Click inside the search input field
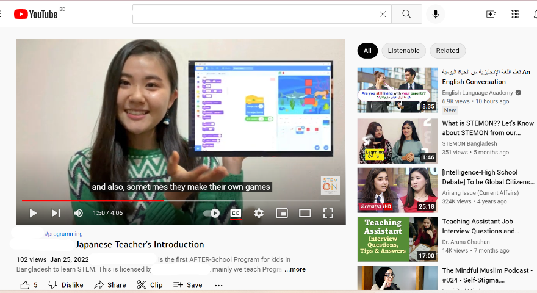The height and width of the screenshot is (293, 537). click(255, 14)
